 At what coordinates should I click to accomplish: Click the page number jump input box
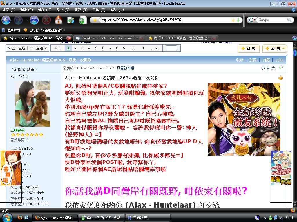(171, 48)
